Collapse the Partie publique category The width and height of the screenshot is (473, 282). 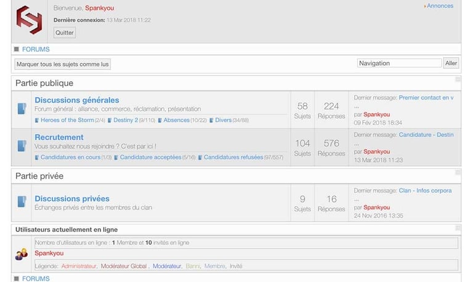click(x=458, y=79)
